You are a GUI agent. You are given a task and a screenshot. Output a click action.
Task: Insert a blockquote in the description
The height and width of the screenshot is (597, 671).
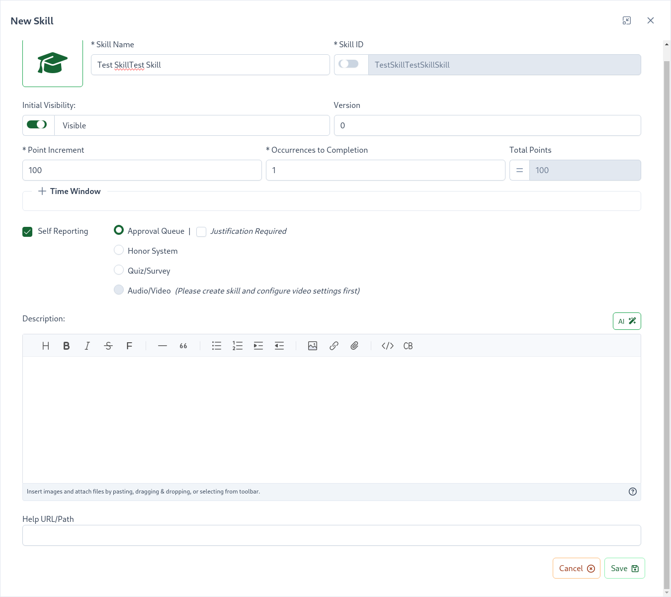coord(183,345)
